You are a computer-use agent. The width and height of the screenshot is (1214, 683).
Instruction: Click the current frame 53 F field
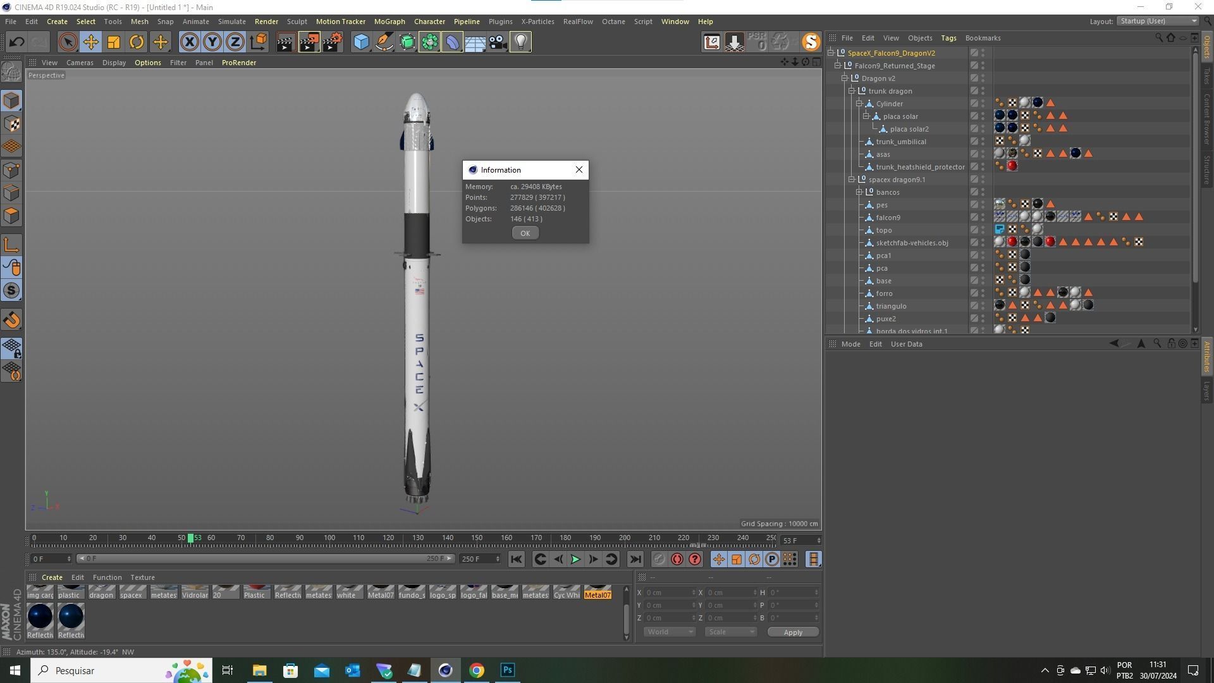coord(800,541)
